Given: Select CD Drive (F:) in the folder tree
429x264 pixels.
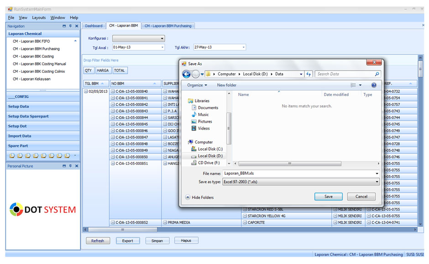Looking at the screenshot, I should click(209, 162).
